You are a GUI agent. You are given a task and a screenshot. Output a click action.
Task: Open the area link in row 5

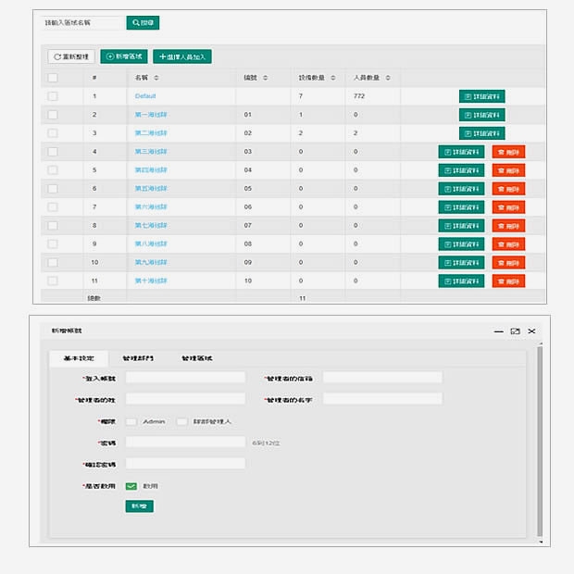coord(151,169)
